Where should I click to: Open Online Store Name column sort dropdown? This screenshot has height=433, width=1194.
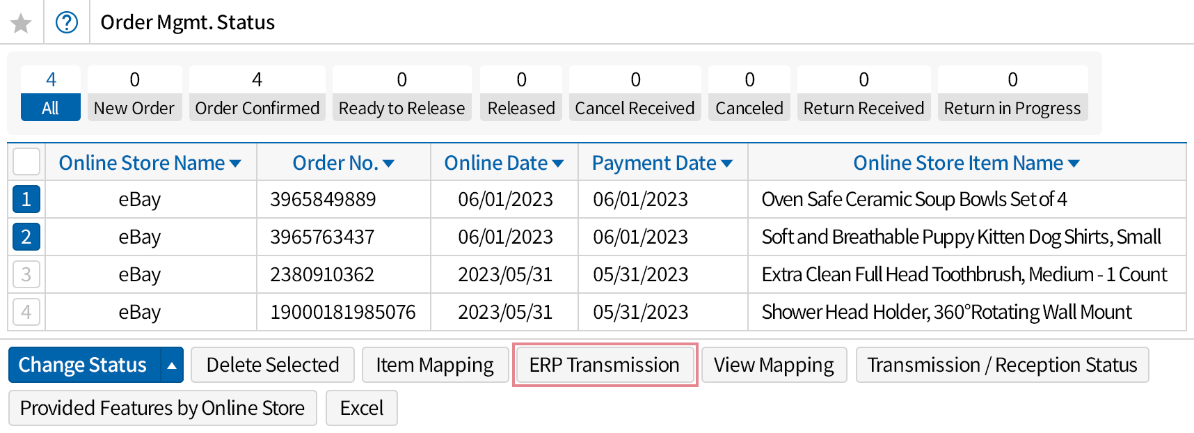pyautogui.click(x=235, y=164)
